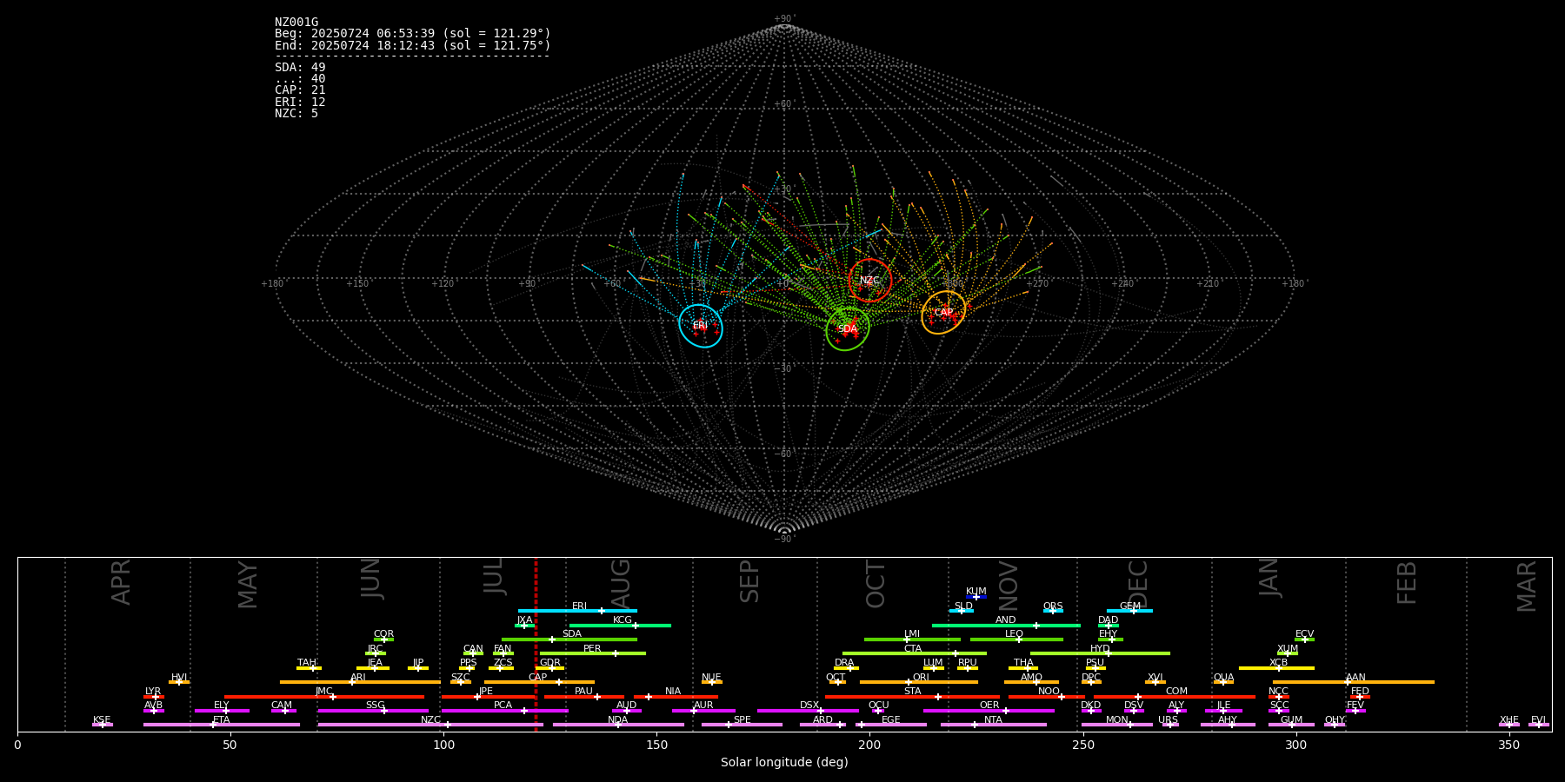Click the SSG shower timeline bar
This screenshot has height=782, width=1565.
[x=373, y=711]
